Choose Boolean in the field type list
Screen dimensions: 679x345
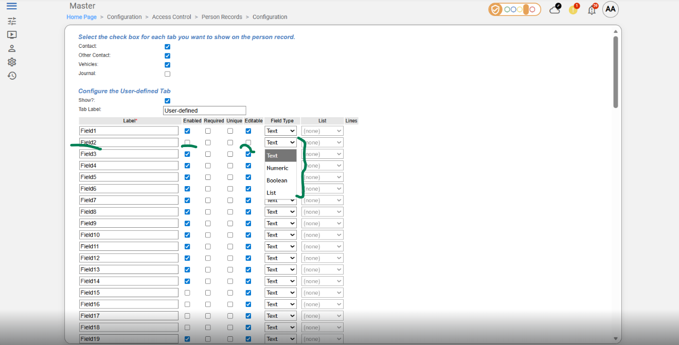point(277,180)
